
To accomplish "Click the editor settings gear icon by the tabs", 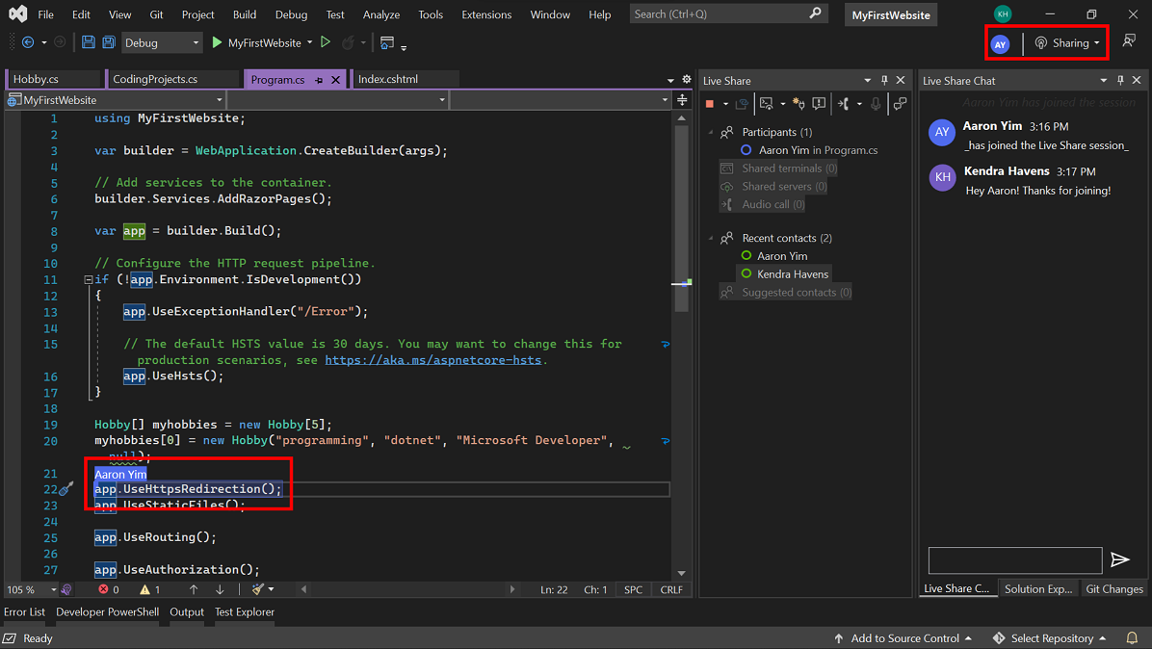I will pyautogui.click(x=686, y=79).
